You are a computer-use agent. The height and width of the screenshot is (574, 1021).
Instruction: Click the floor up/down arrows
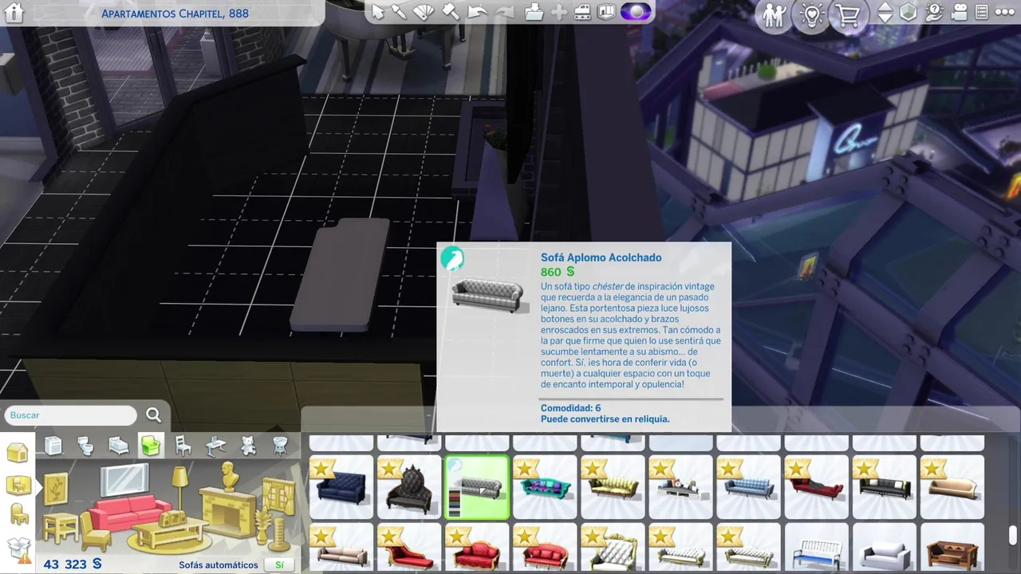885,13
